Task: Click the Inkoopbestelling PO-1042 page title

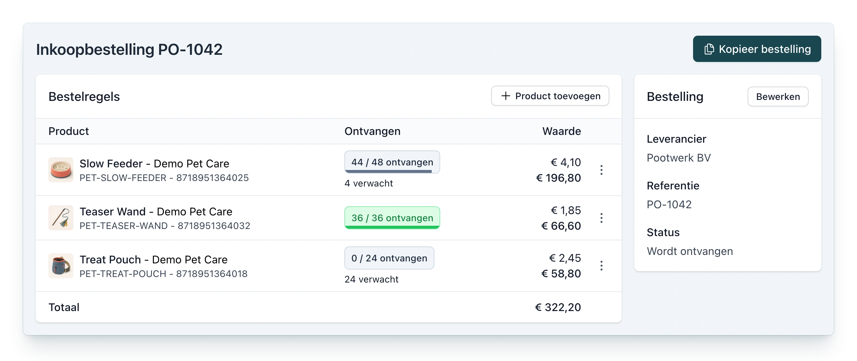Action: (x=129, y=49)
